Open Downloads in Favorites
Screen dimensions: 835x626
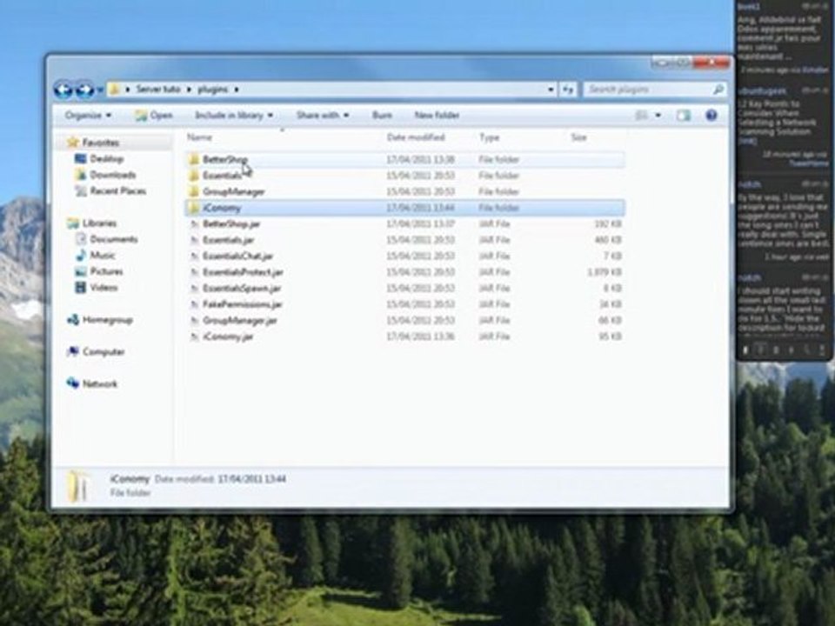112,175
